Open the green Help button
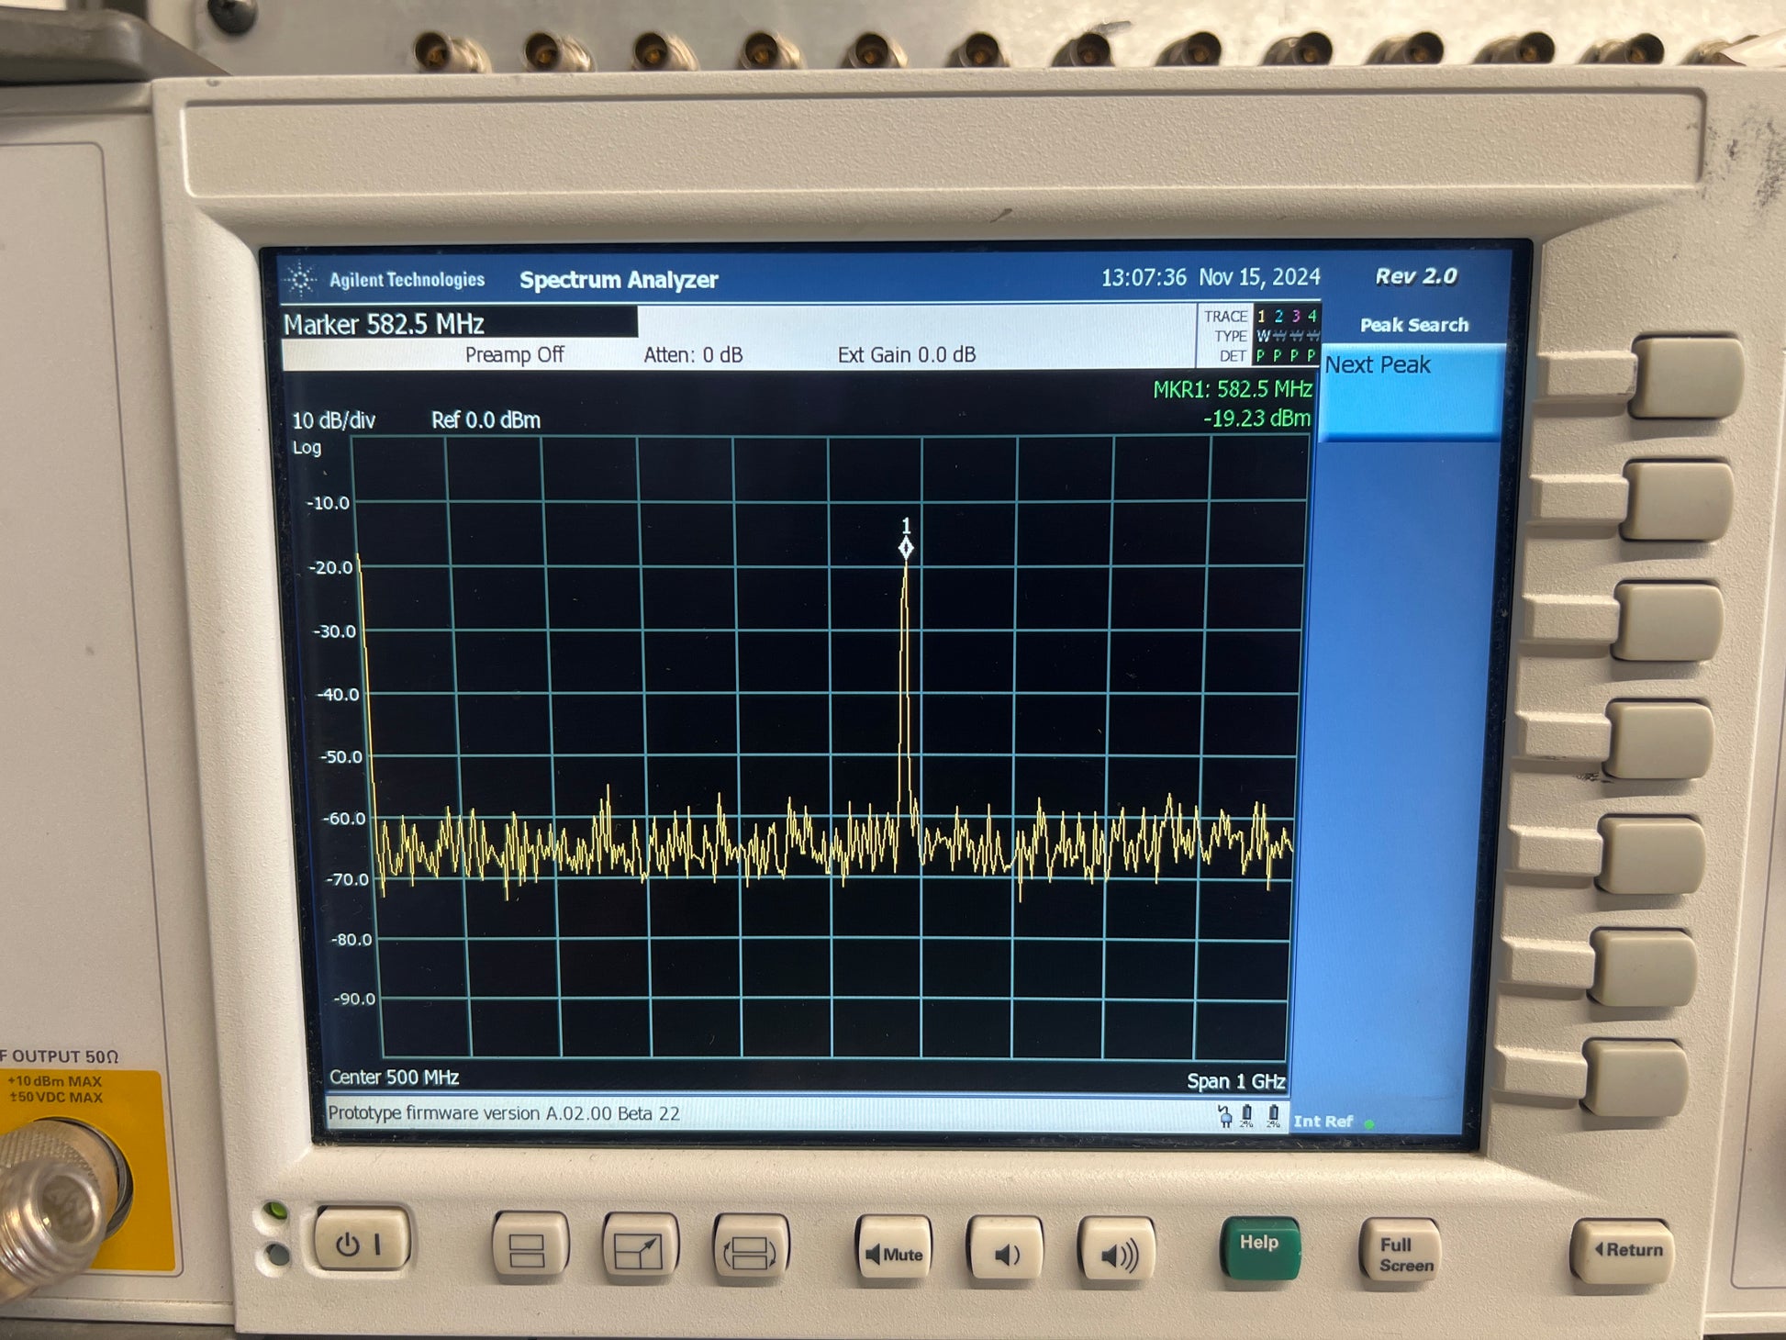 tap(1260, 1247)
